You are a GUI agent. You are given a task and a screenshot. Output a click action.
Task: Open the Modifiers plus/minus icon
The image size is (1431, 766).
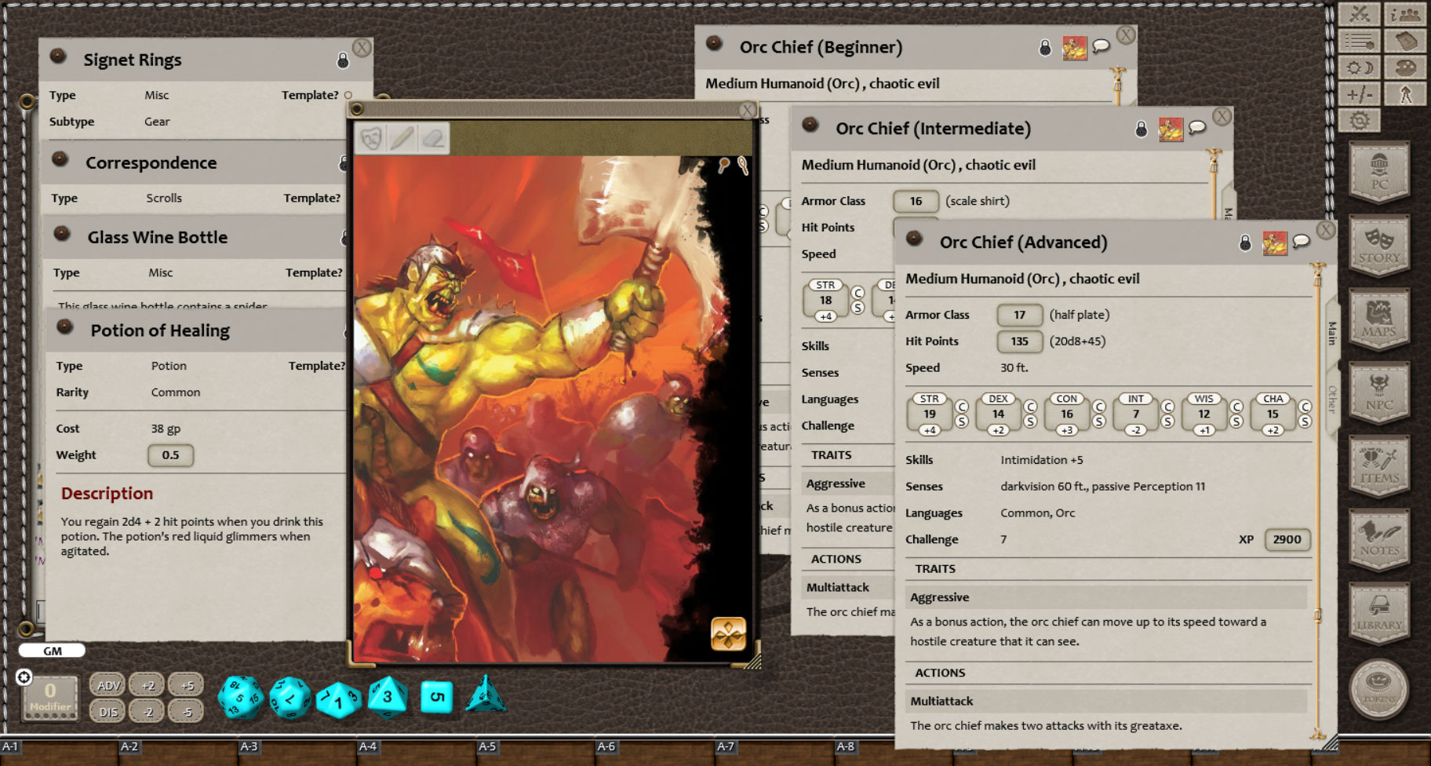click(1359, 94)
